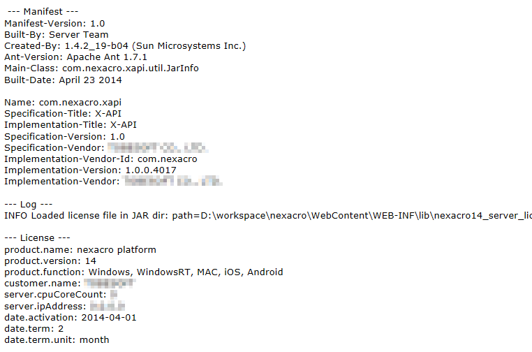The width and height of the screenshot is (532, 352).
Task: Click the Implementation-Vendor-Id: com.nexacro line
Action: pyautogui.click(x=101, y=159)
